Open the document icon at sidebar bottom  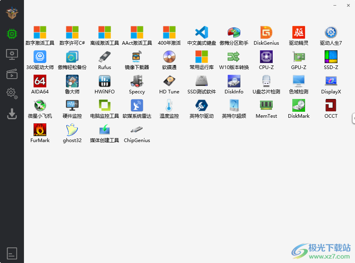point(12,253)
